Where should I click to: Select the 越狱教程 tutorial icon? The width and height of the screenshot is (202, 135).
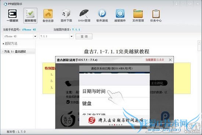[30, 15]
